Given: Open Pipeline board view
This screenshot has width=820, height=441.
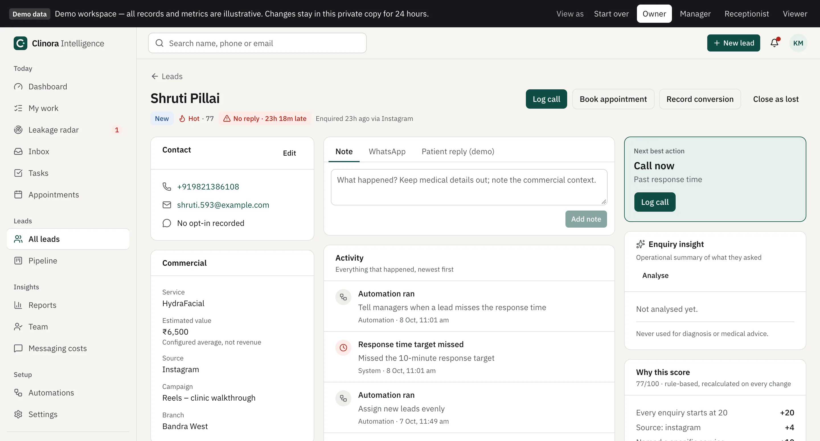Looking at the screenshot, I should point(68,261).
